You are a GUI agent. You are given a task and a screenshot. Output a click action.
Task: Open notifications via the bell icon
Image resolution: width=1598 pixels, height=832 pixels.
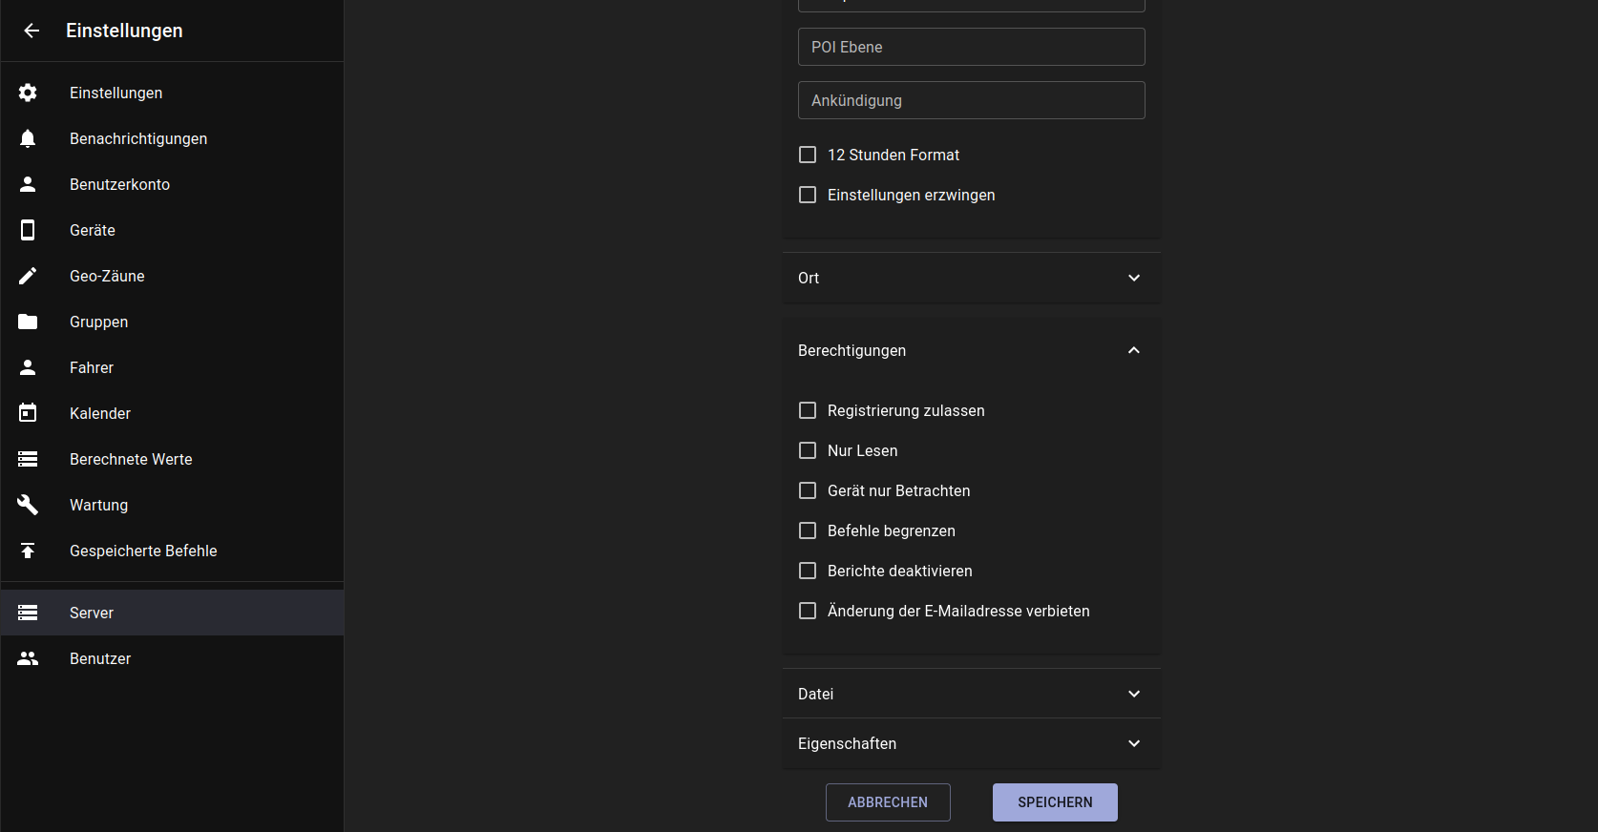click(28, 138)
